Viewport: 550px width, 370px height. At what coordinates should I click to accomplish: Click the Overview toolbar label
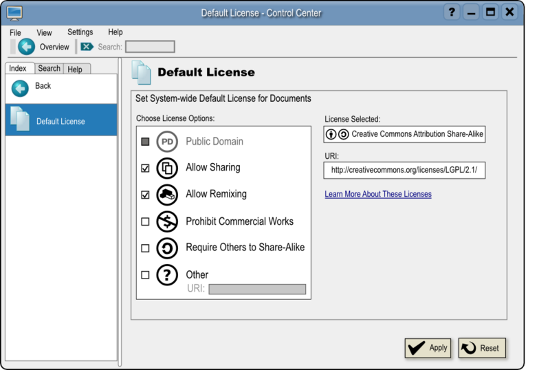click(x=54, y=47)
